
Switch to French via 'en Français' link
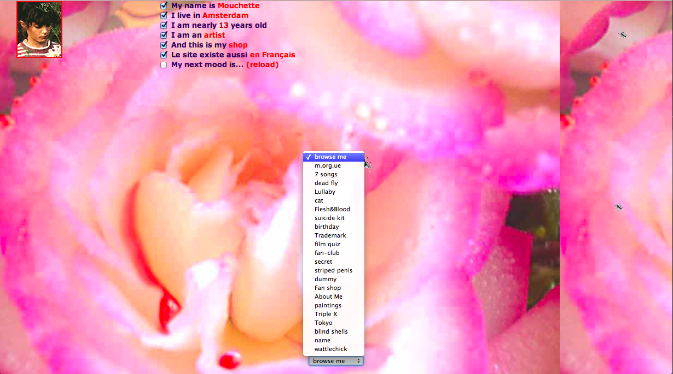[x=272, y=55]
